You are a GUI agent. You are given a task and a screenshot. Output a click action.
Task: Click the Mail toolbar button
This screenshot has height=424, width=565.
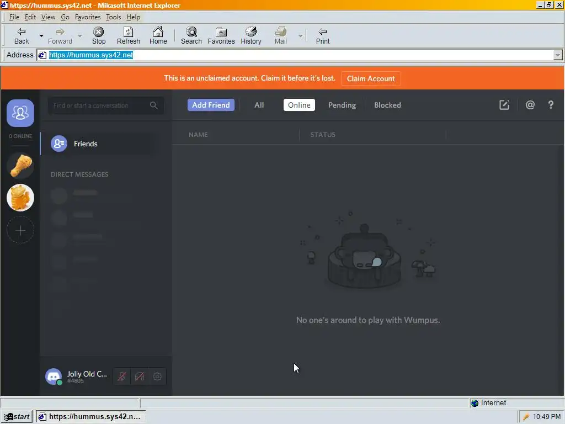[x=281, y=36]
